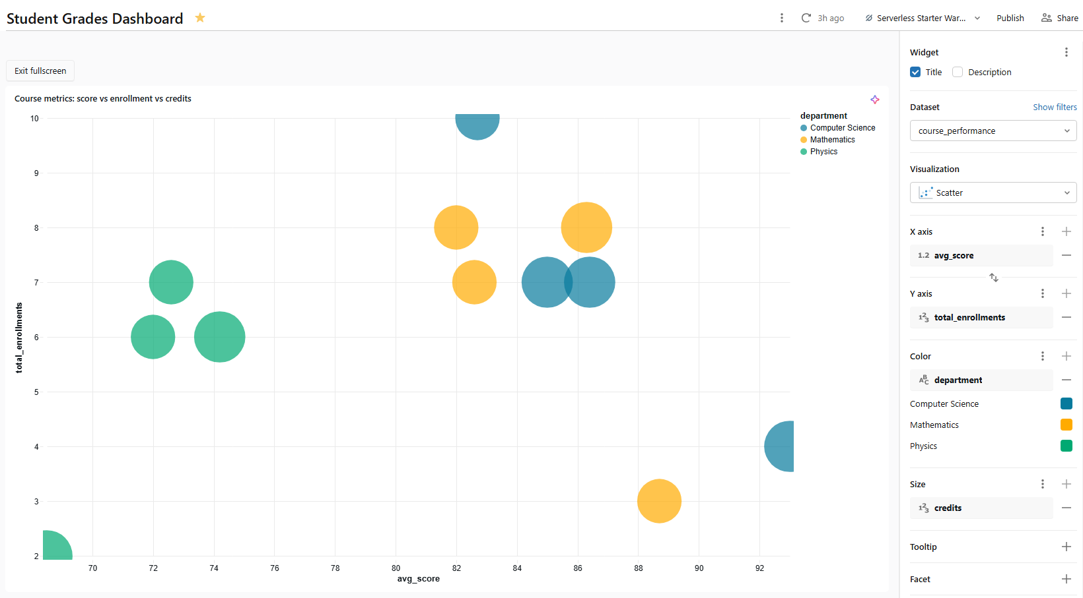Open Y axis options kebab menu
This screenshot has height=598, width=1083.
click(1043, 293)
